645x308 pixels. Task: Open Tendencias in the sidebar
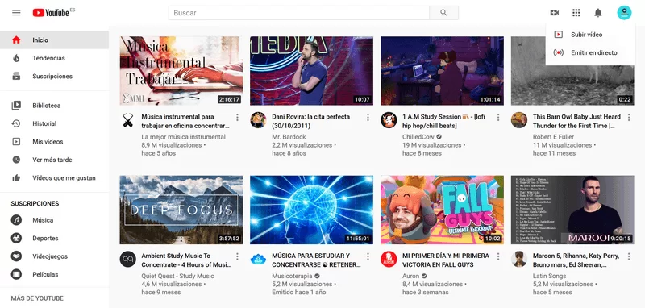tap(54, 58)
